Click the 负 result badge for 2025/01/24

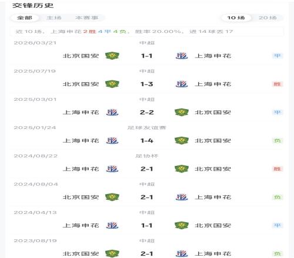pyautogui.click(x=277, y=141)
